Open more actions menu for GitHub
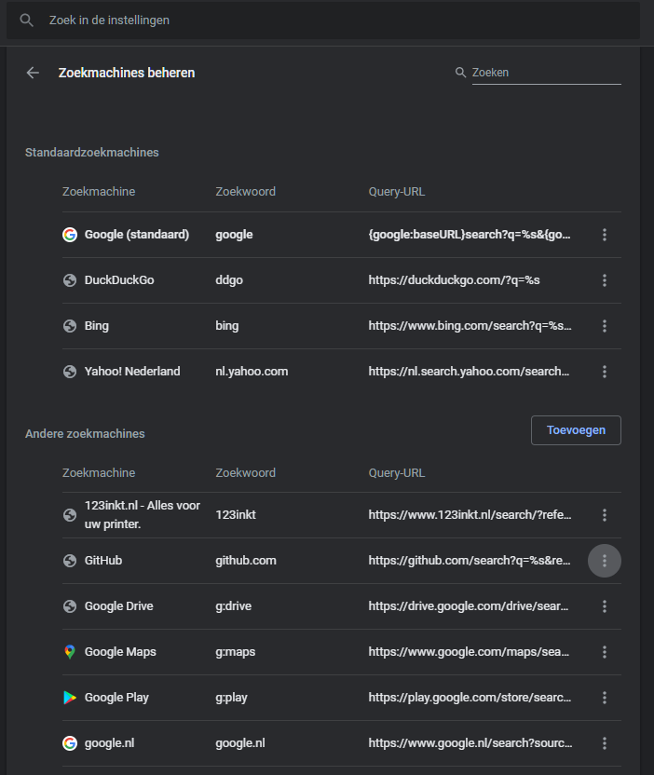 (605, 561)
